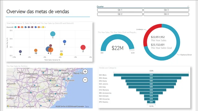Select the red bubble labeled 2
198x111 pixels.
tap(83, 47)
